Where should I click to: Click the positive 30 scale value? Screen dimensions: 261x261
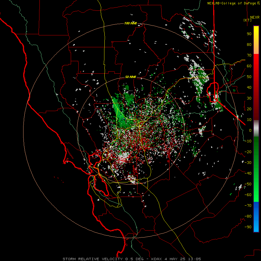(x=249, y=98)
